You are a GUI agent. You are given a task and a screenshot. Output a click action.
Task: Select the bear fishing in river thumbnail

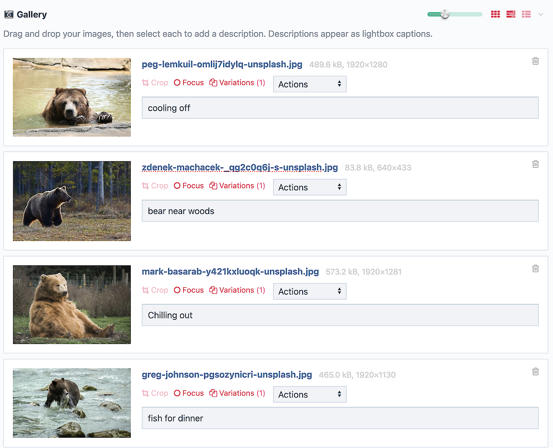(x=72, y=403)
